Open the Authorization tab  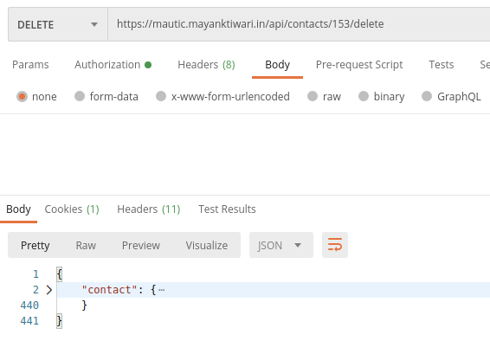pos(113,65)
